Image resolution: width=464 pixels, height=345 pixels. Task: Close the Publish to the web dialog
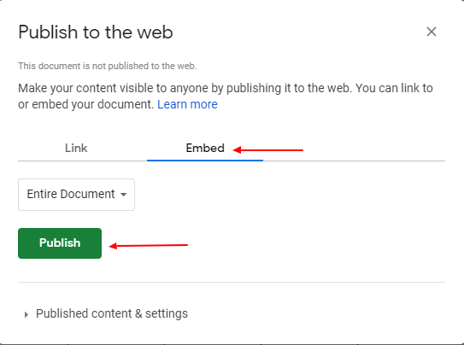click(x=432, y=32)
